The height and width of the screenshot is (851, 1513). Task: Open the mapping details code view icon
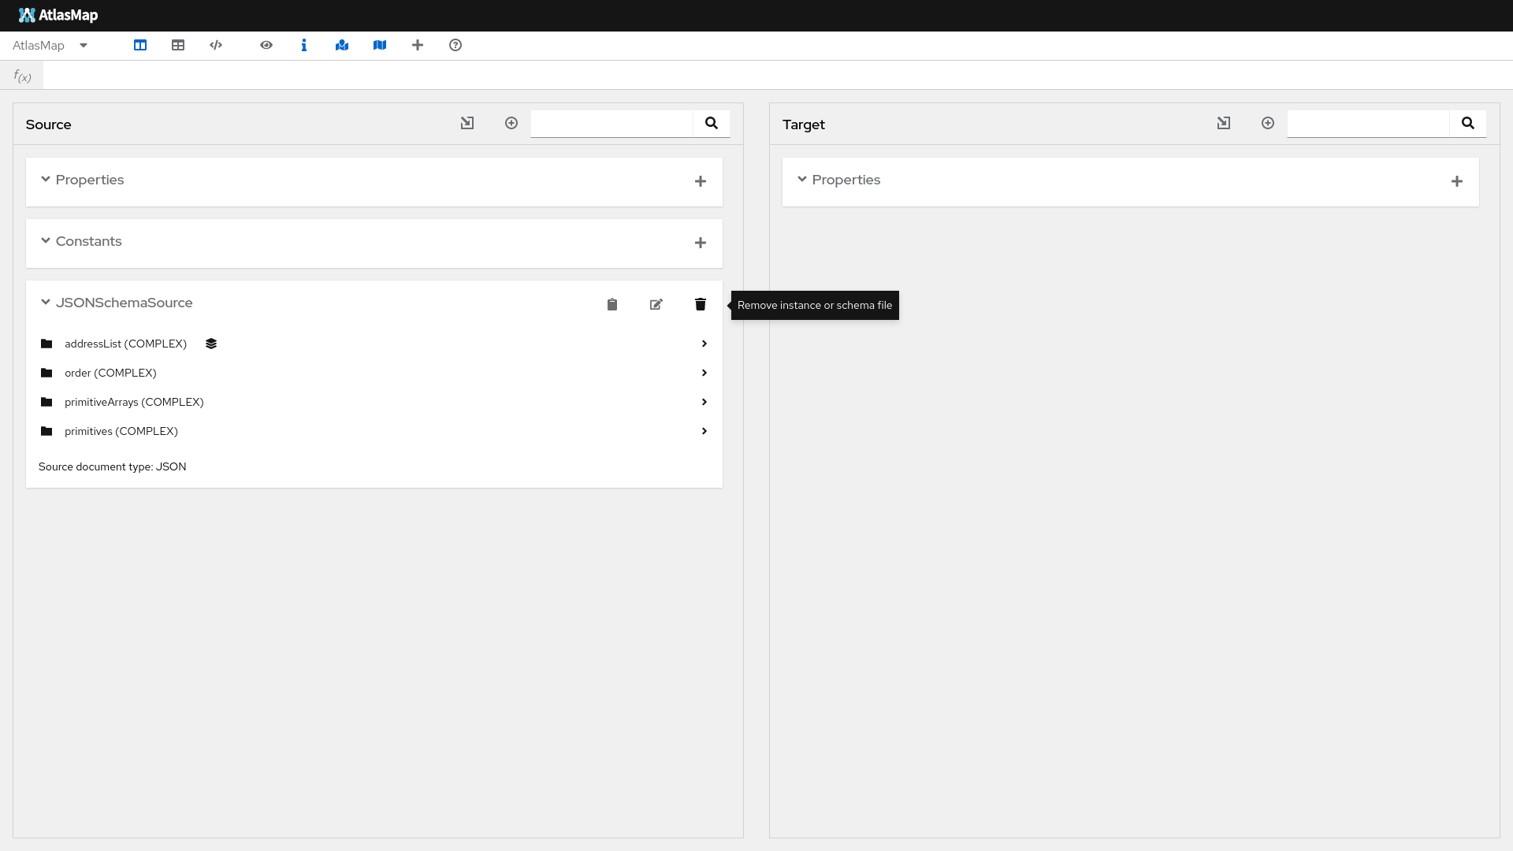215,45
